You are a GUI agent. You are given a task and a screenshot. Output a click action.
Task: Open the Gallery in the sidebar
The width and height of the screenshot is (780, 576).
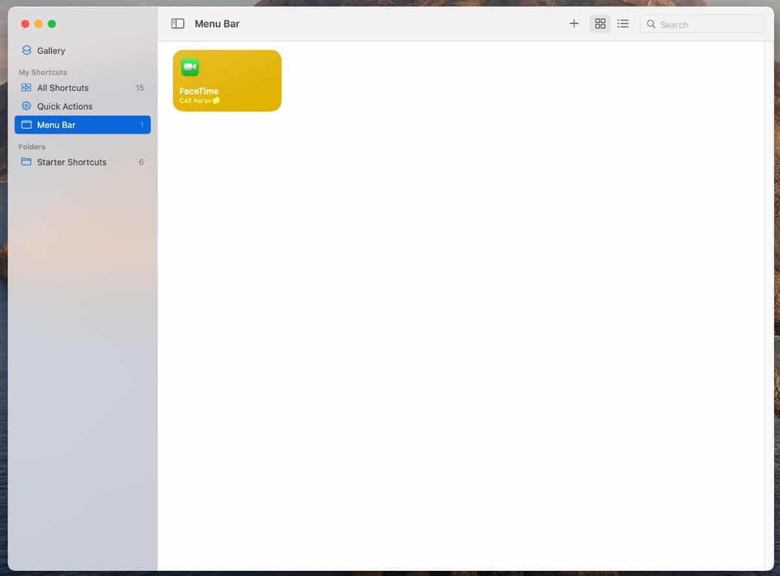[x=50, y=51]
